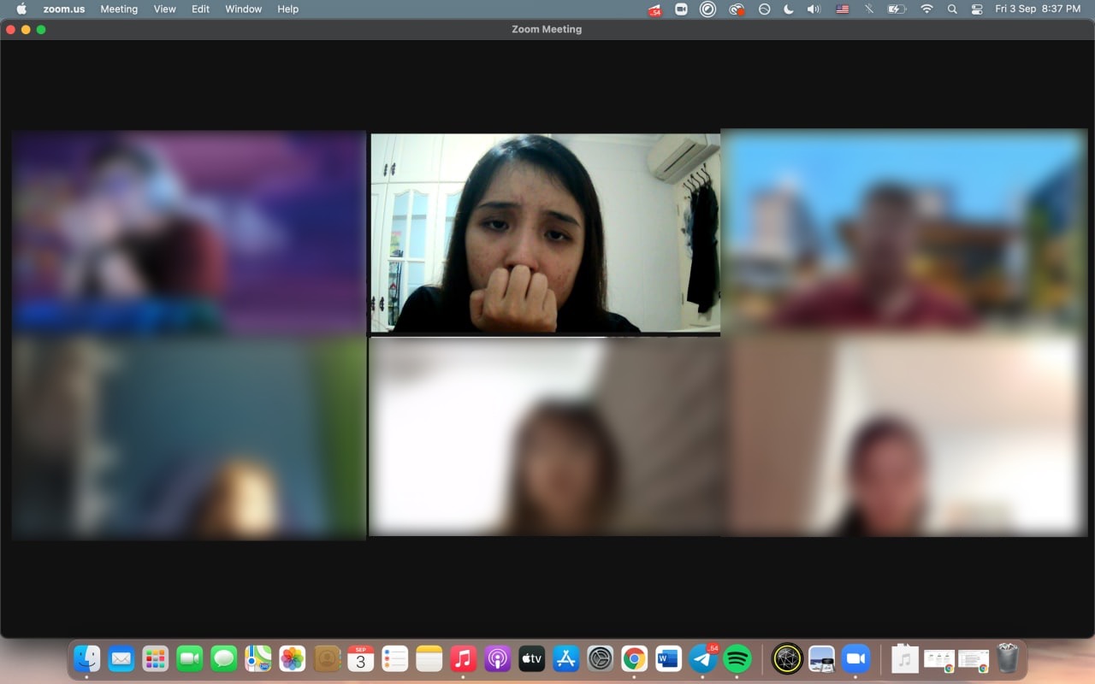Viewport: 1095px width, 684px height.
Task: Open Telegram with the 54 badge in Dock
Action: tap(703, 658)
